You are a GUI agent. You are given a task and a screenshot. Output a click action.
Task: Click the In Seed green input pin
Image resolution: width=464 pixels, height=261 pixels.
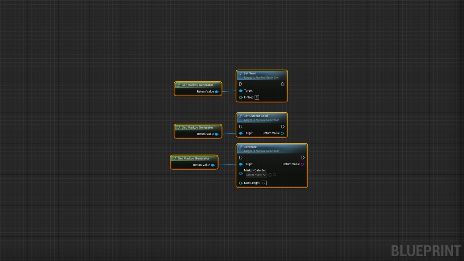point(241,98)
